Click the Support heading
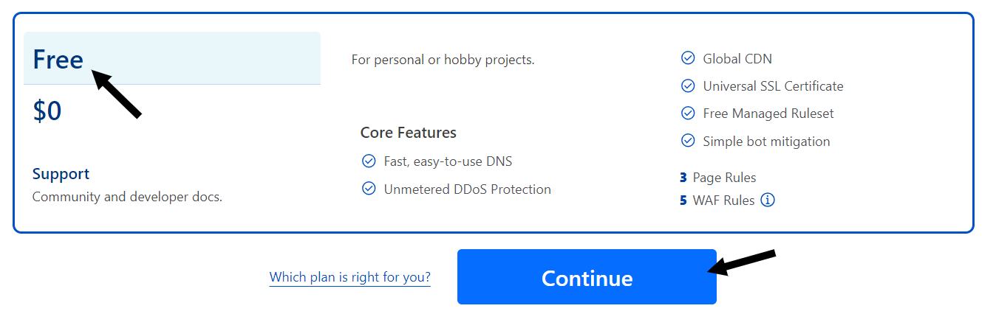 (x=61, y=174)
